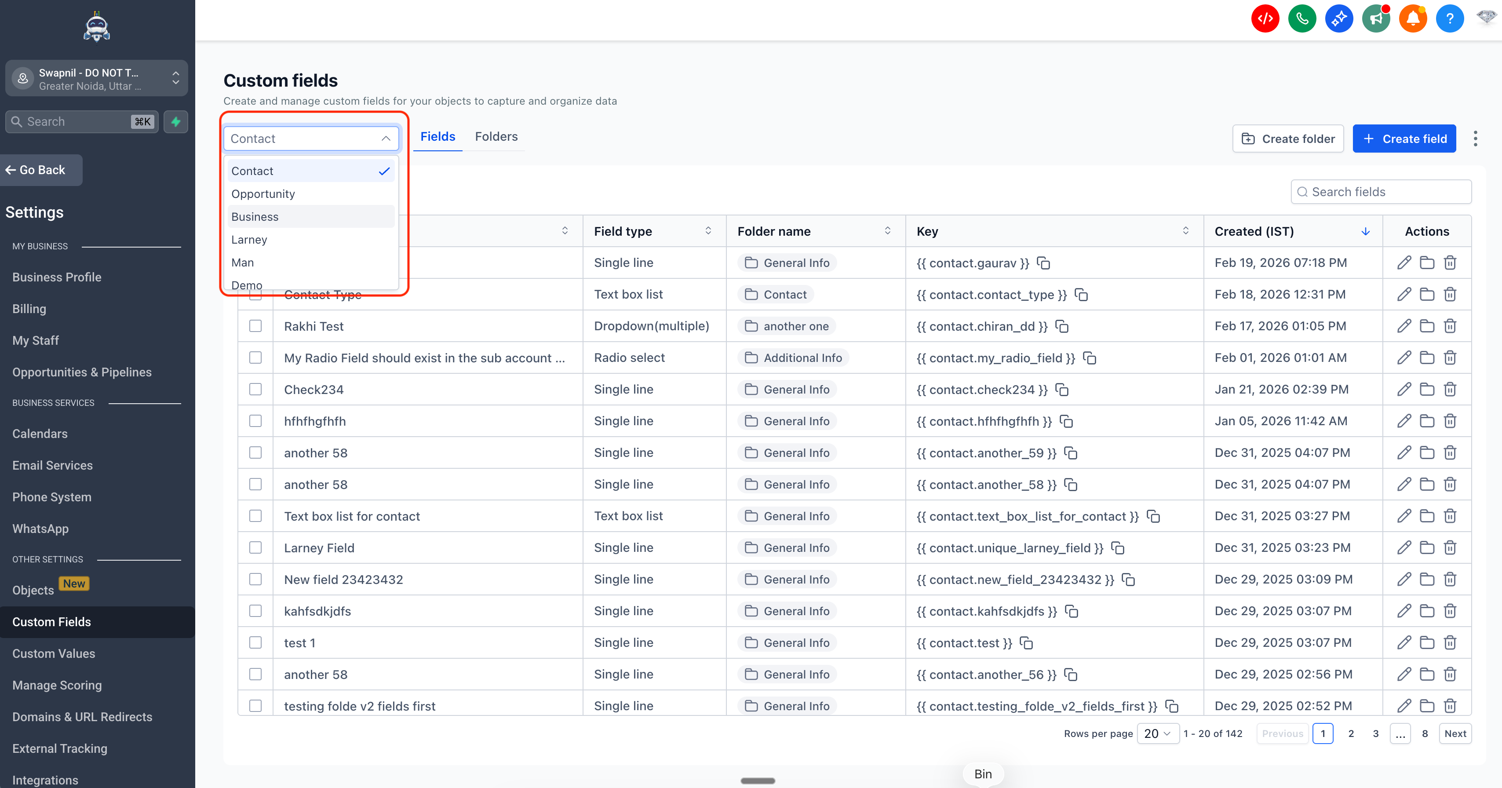Edit the Rakhi Test field with pencil icon
The image size is (1502, 788).
coord(1404,326)
